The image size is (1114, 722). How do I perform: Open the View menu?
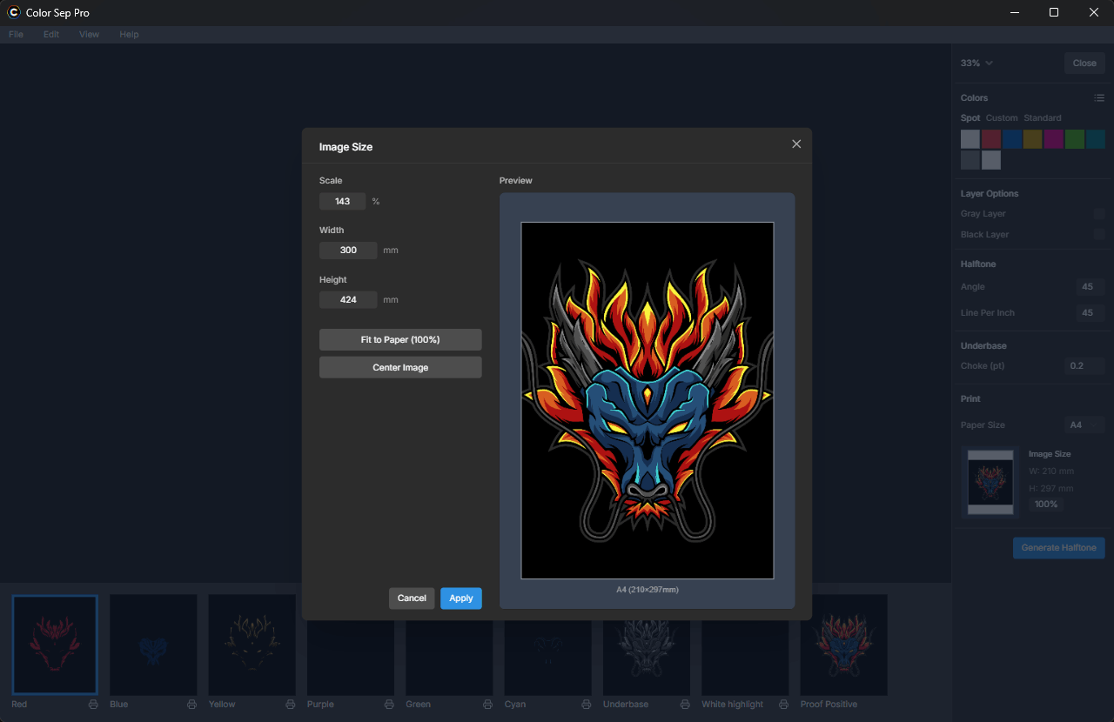pos(89,35)
